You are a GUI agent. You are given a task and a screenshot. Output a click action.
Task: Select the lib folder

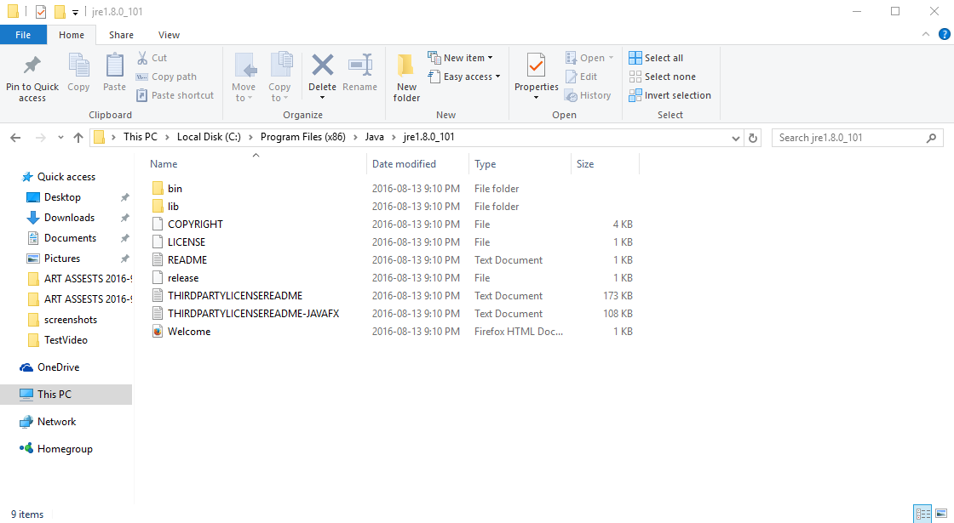pos(173,207)
